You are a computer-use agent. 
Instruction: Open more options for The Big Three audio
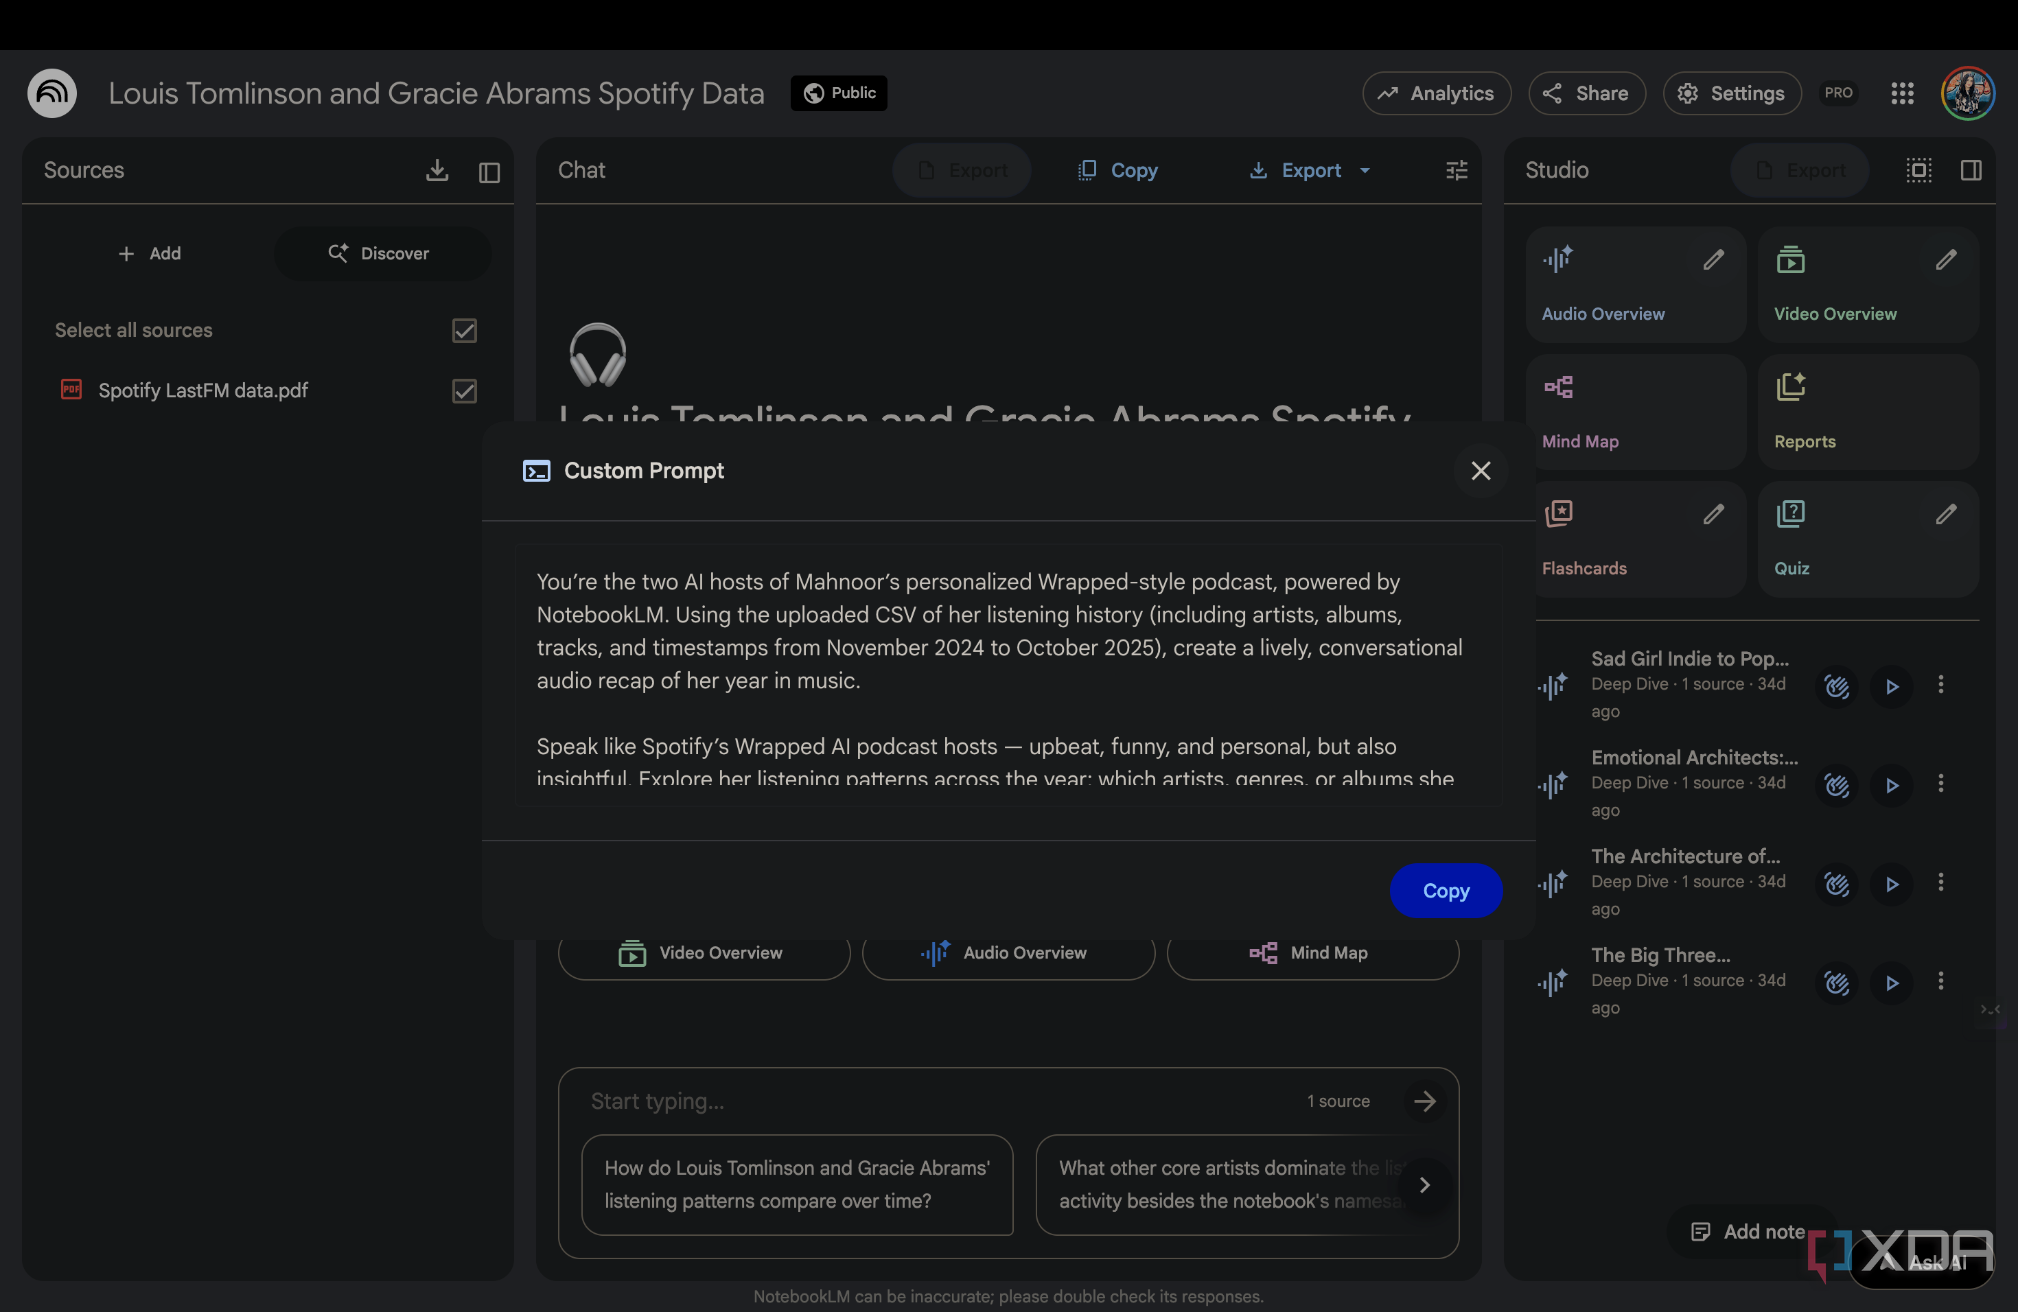coord(1940,981)
